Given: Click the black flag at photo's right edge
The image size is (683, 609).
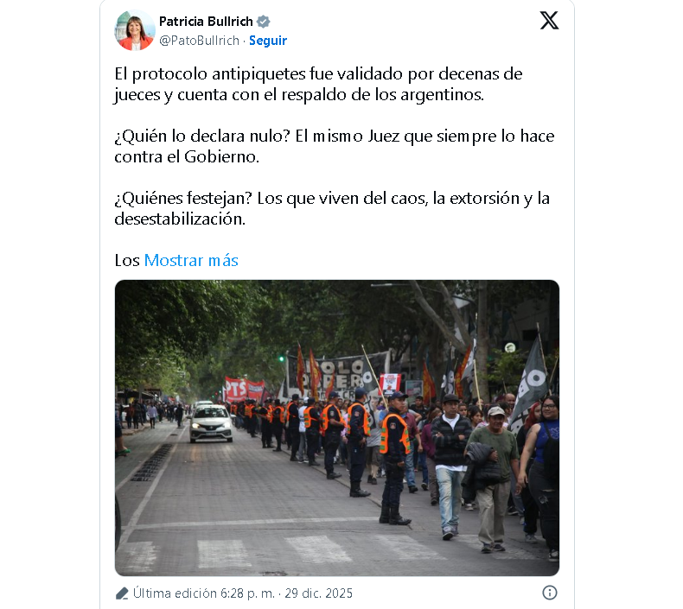Looking at the screenshot, I should [531, 383].
